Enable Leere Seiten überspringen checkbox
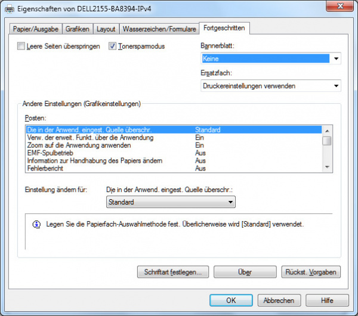 [x=22, y=47]
